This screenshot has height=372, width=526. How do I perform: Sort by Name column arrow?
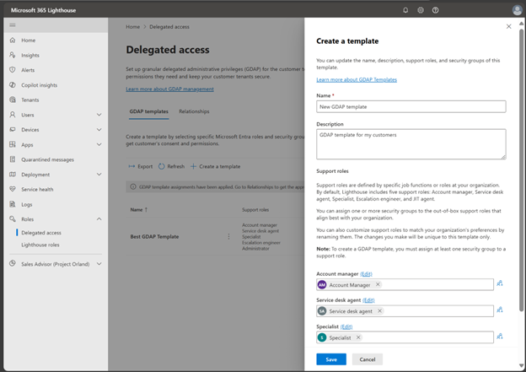pyautogui.click(x=146, y=209)
